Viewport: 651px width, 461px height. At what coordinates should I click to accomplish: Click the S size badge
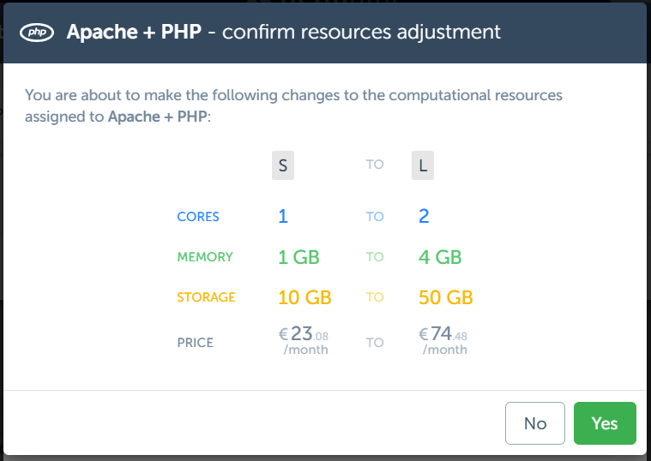tap(283, 165)
